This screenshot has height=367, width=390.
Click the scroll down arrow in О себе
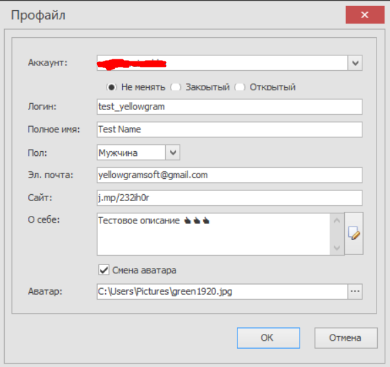point(337,248)
